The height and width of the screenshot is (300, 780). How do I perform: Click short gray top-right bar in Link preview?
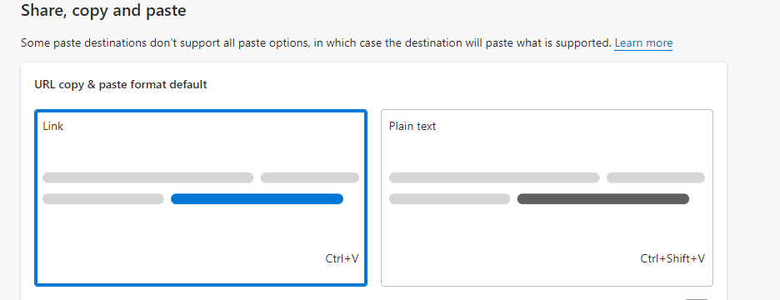tap(310, 177)
